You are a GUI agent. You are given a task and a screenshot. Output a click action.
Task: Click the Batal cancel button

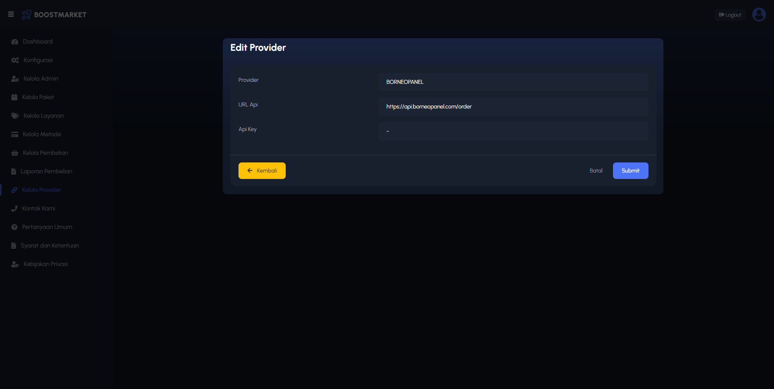(596, 171)
